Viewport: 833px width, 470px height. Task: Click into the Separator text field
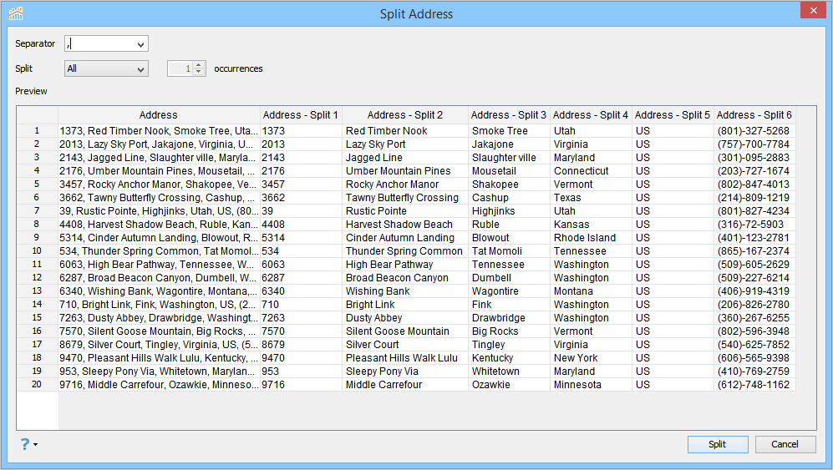coord(100,43)
